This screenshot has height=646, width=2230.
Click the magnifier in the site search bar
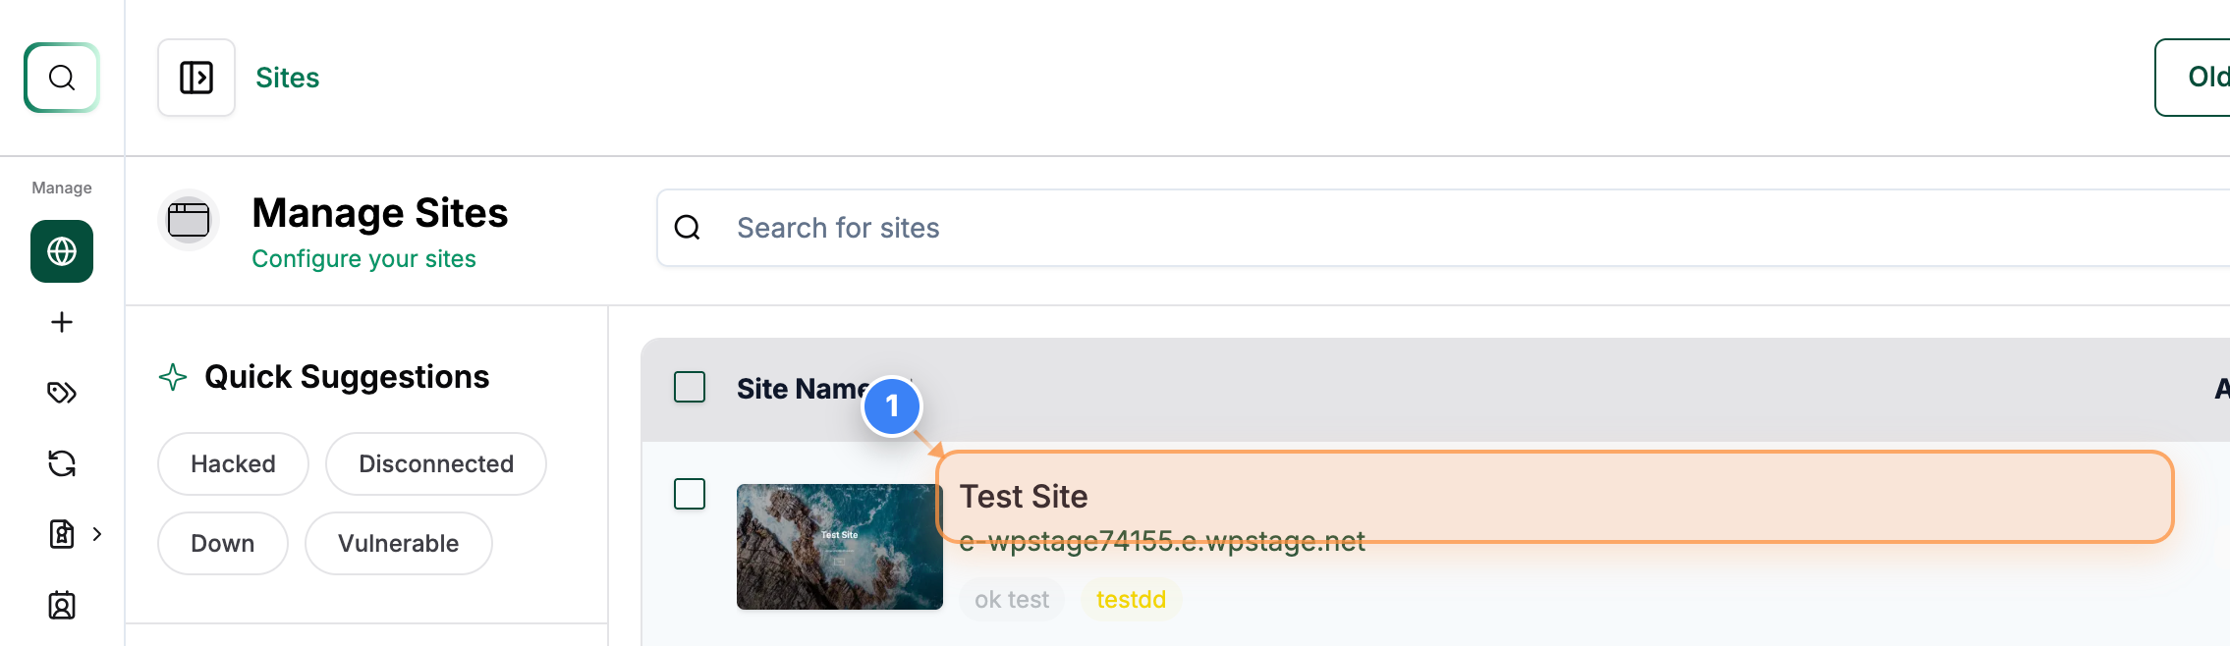click(x=688, y=228)
